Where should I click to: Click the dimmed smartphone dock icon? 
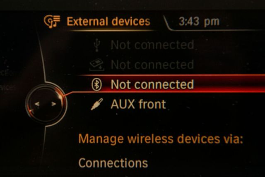[x=97, y=65]
